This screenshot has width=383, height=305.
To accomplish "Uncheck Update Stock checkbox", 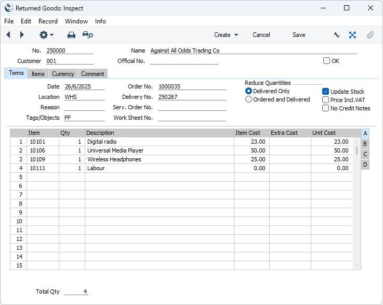I will coord(325,92).
